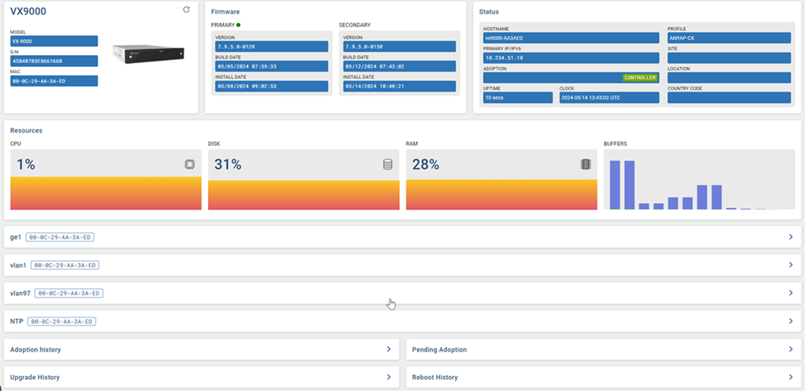The image size is (805, 391).
Task: Click the green primary firmware status dot
Action: coord(238,26)
